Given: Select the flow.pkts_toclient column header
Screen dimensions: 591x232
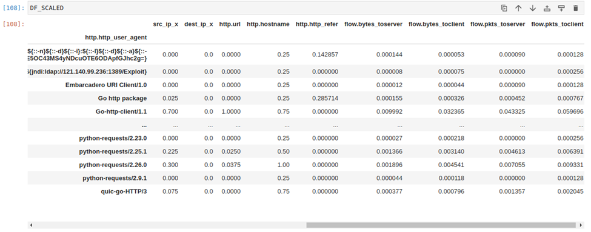Looking at the screenshot, I should 558,24.
